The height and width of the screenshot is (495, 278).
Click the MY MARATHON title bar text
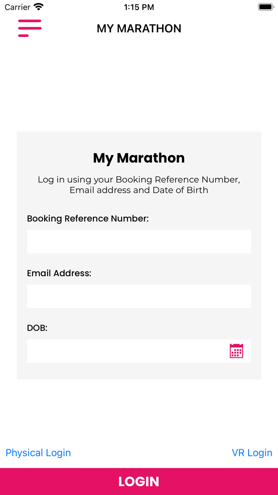(139, 28)
